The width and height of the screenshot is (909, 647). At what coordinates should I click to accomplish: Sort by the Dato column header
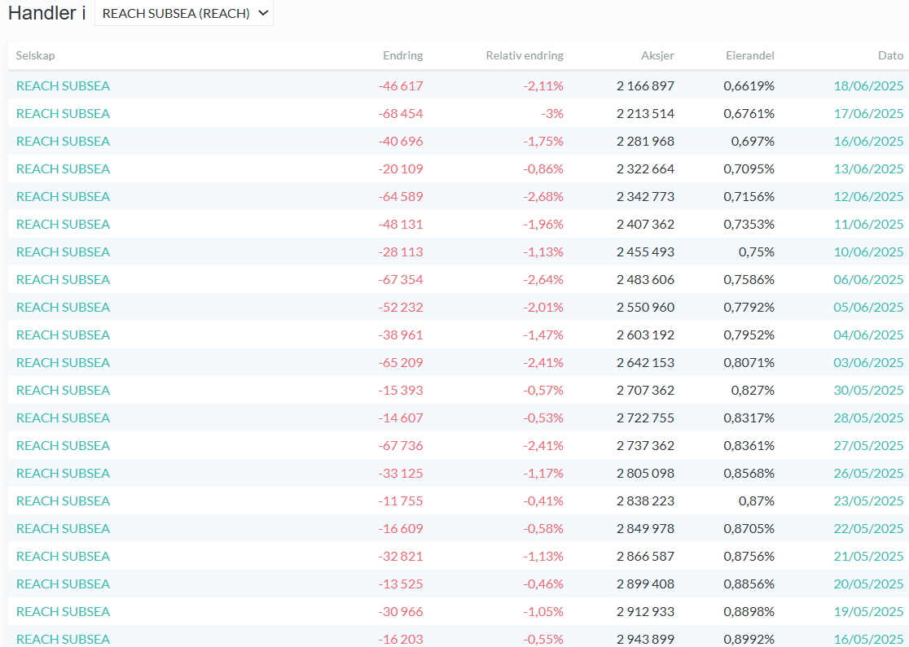890,55
